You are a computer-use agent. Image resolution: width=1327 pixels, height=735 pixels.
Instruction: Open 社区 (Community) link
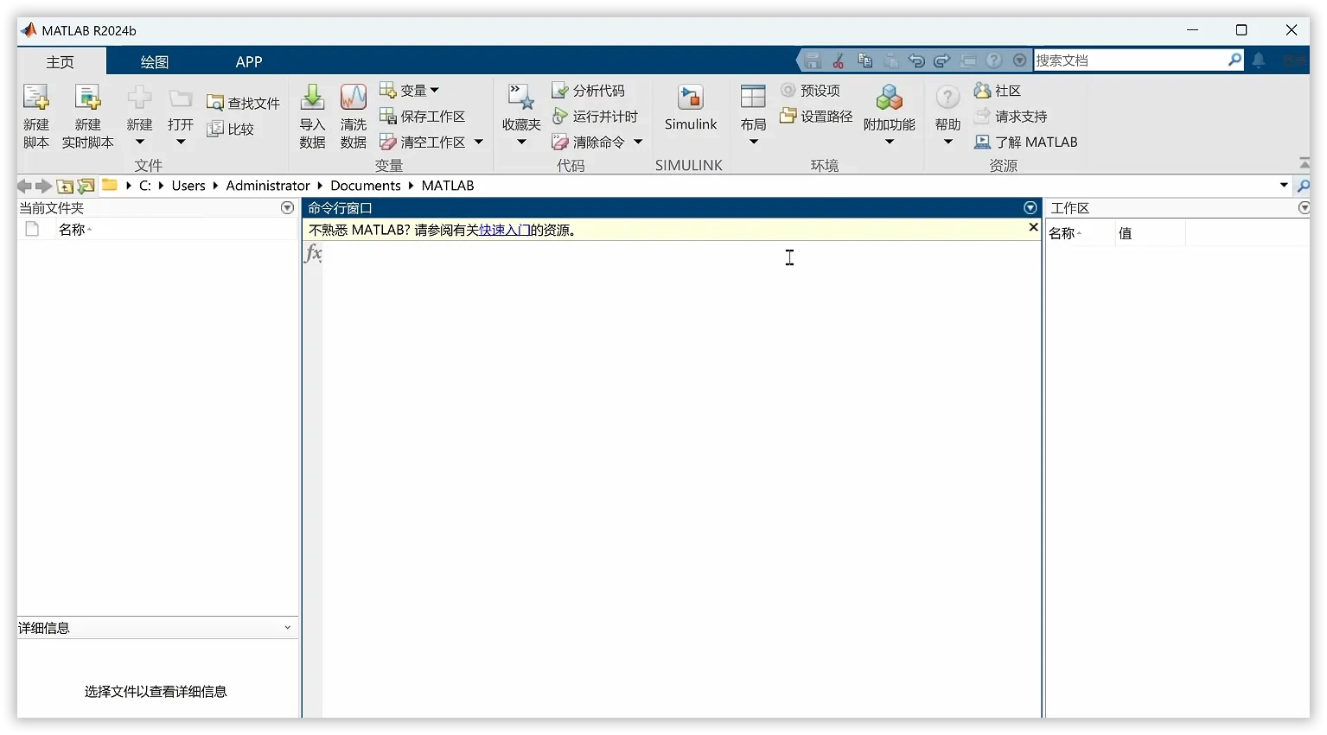coord(998,90)
